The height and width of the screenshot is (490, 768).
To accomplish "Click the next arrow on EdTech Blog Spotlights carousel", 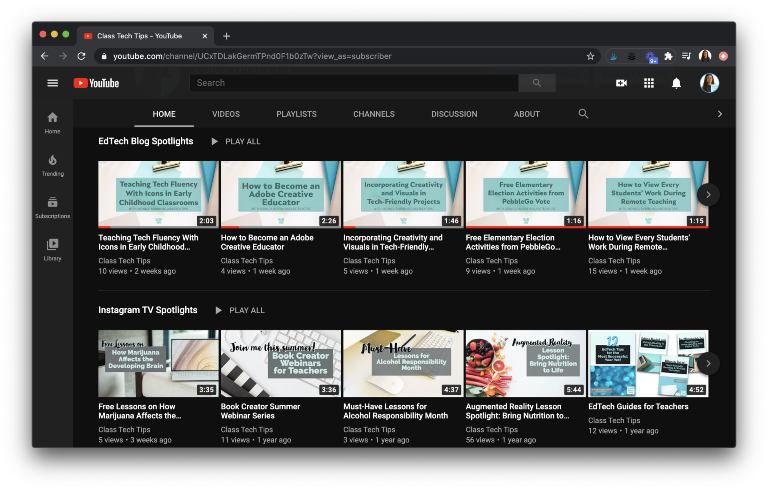I will [x=708, y=194].
